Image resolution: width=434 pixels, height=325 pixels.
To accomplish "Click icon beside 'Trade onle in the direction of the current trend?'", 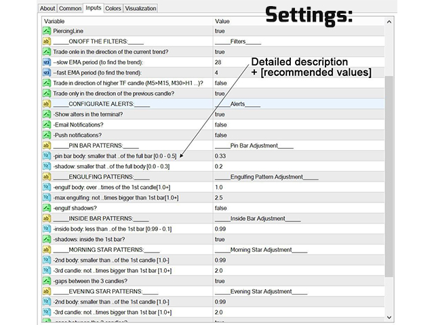I will pyautogui.click(x=47, y=51).
